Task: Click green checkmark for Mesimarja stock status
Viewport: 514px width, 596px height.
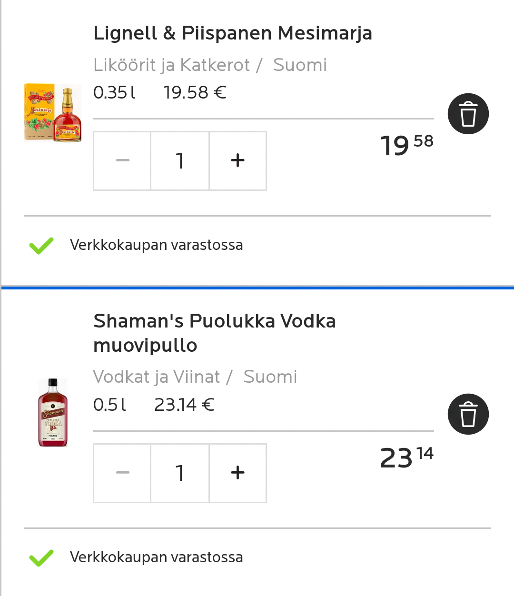Action: tap(41, 245)
